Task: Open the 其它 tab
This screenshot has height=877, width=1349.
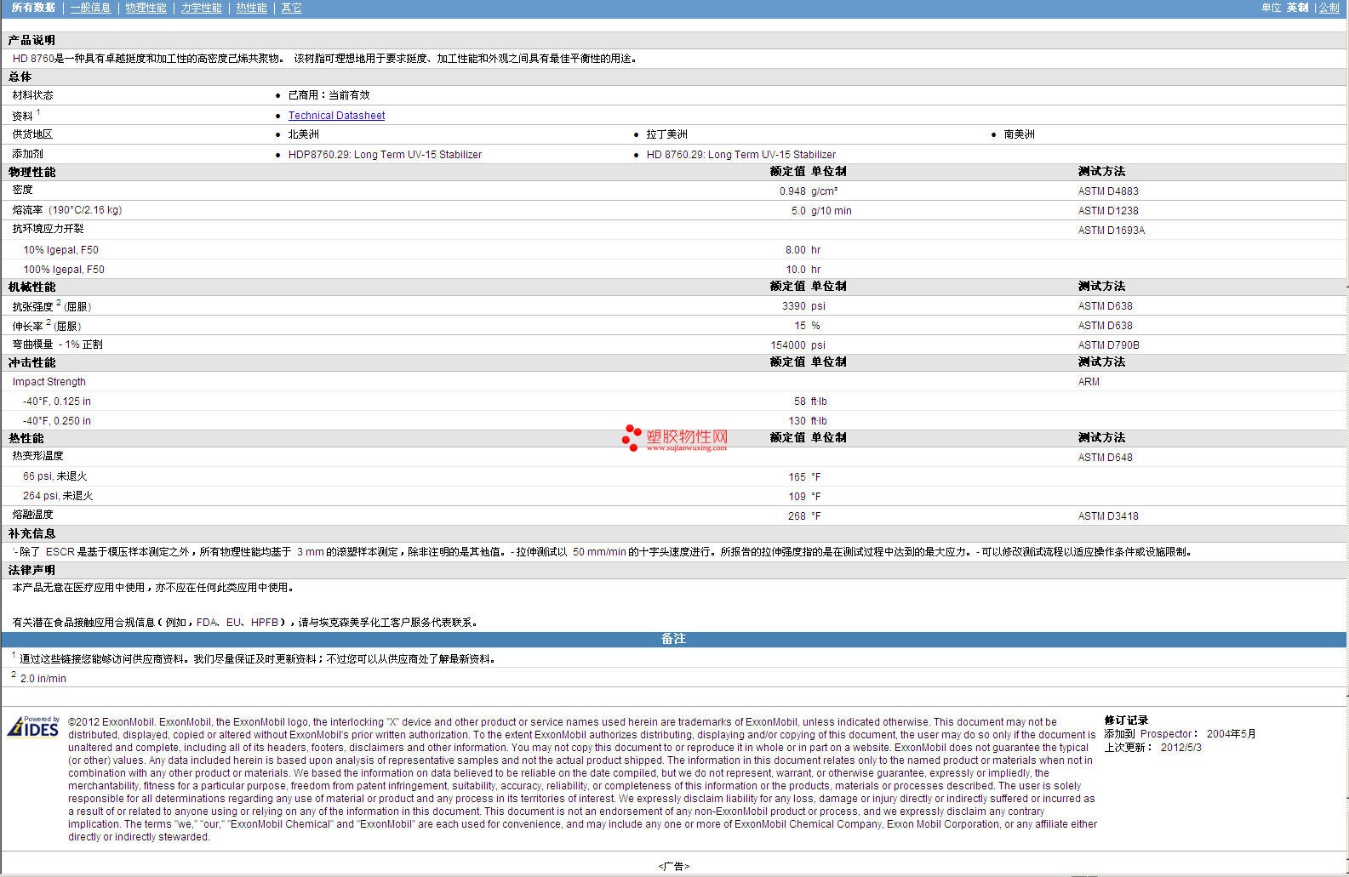Action: 291,8
